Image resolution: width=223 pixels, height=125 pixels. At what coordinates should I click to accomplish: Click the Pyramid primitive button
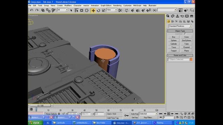pos(186,47)
